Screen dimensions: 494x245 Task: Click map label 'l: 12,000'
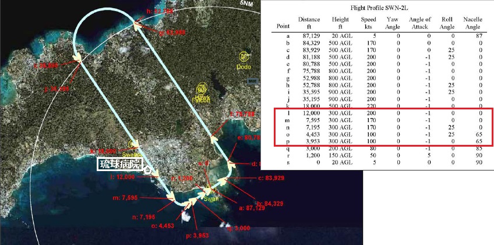(122, 177)
